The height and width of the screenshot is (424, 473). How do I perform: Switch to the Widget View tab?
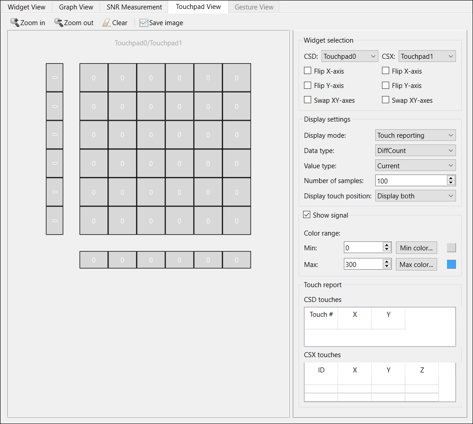click(x=26, y=7)
